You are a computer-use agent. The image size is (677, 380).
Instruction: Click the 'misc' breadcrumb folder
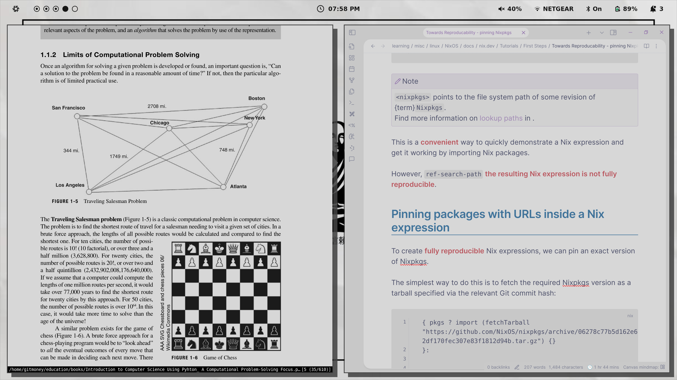click(419, 46)
